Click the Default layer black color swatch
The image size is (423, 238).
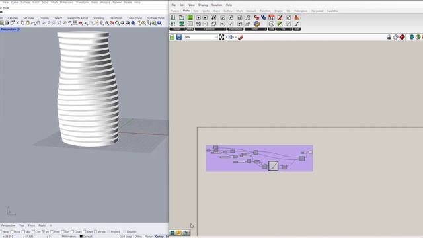[x=81, y=237]
